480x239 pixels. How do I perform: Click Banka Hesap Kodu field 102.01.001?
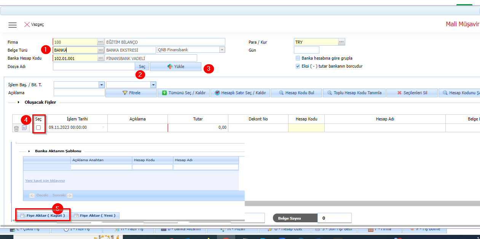point(75,58)
